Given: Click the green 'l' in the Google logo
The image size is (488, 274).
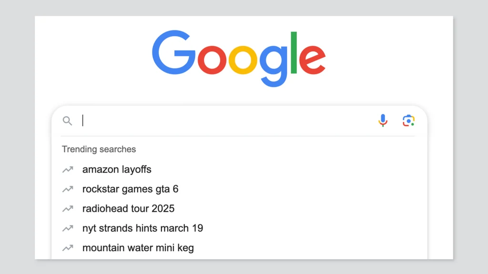Looking at the screenshot, I should point(294,52).
